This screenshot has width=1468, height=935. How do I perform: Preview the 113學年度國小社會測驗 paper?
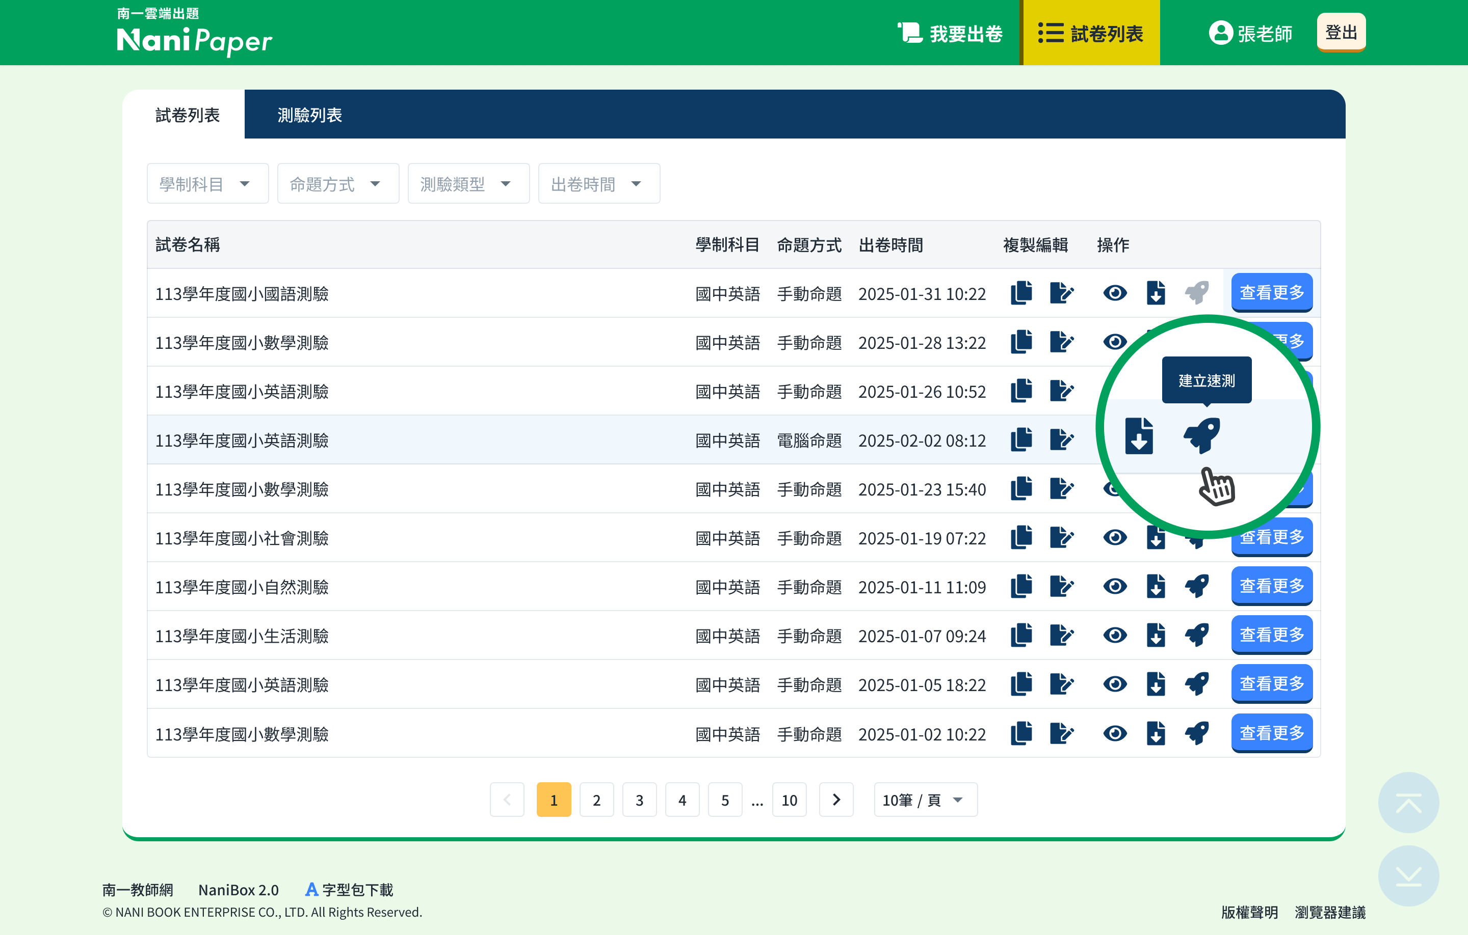[1115, 537]
